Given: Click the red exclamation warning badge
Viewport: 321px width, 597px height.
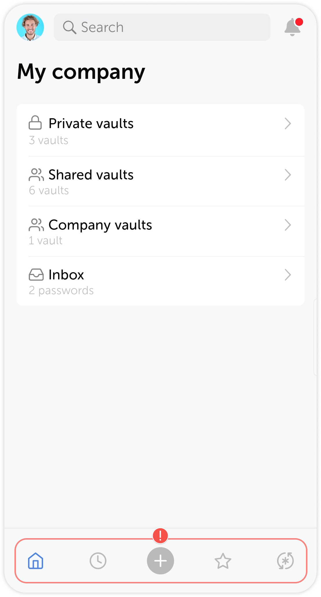Looking at the screenshot, I should coord(160,536).
